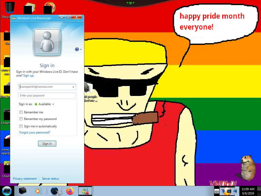Viewport: 261px width, 196px height.
Task: Tick the Sign me in automatically checkbox
Action: click(21, 126)
